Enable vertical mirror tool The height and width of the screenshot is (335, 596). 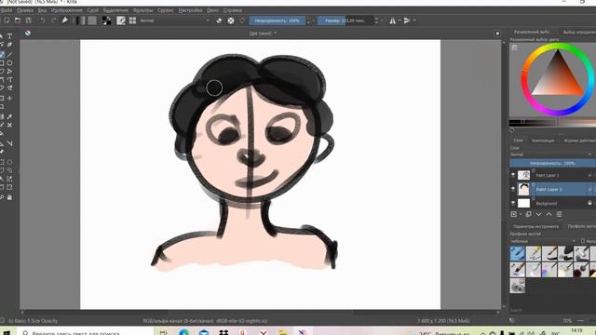click(407, 20)
